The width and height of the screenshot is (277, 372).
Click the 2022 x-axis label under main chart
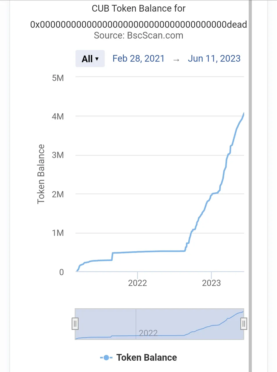(x=138, y=283)
